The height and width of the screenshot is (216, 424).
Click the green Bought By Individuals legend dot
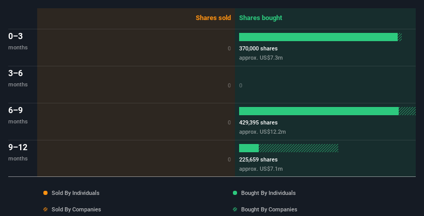click(x=235, y=193)
